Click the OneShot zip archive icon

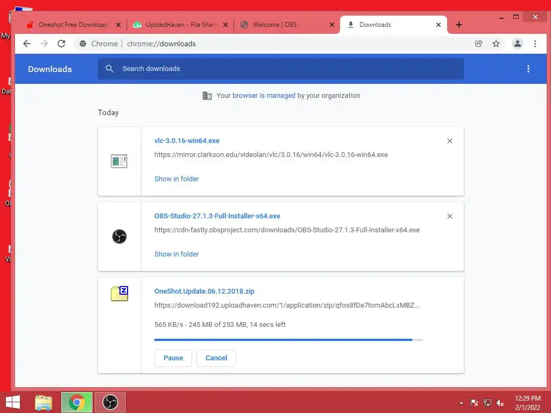click(x=119, y=294)
